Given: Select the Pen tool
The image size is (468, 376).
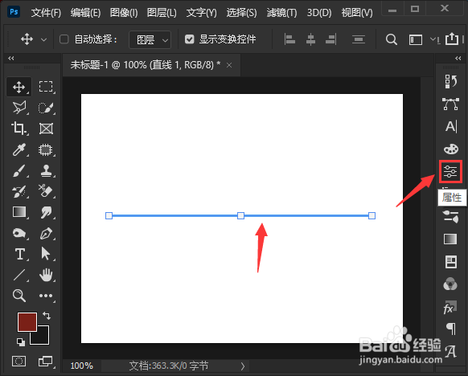Looking at the screenshot, I should click(46, 233).
